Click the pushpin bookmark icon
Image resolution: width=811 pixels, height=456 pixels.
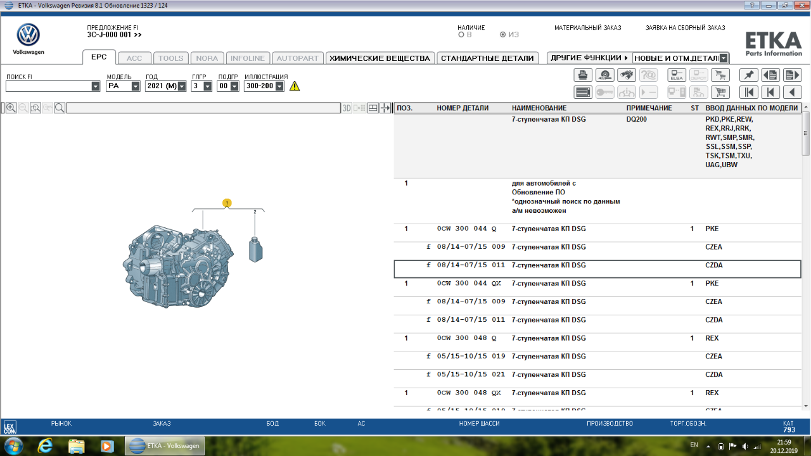pos(749,75)
